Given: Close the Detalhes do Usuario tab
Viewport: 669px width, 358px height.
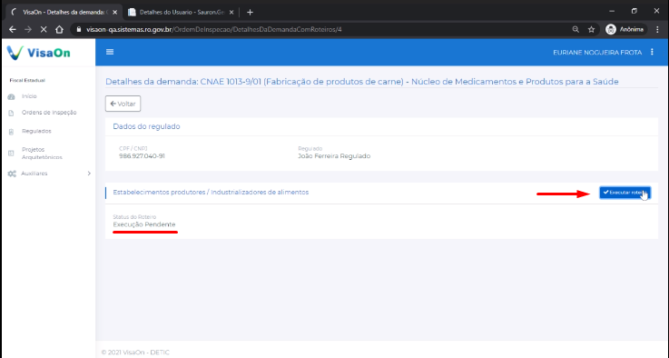Looking at the screenshot, I should 231,13.
